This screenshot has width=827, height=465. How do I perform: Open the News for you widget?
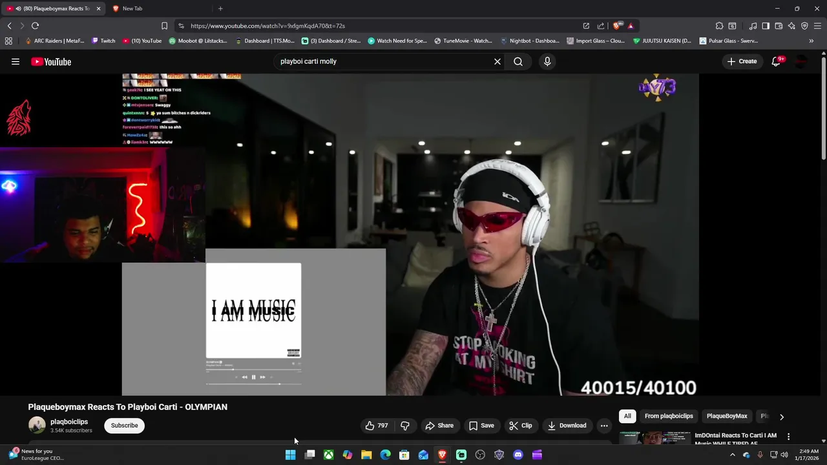tap(36, 455)
